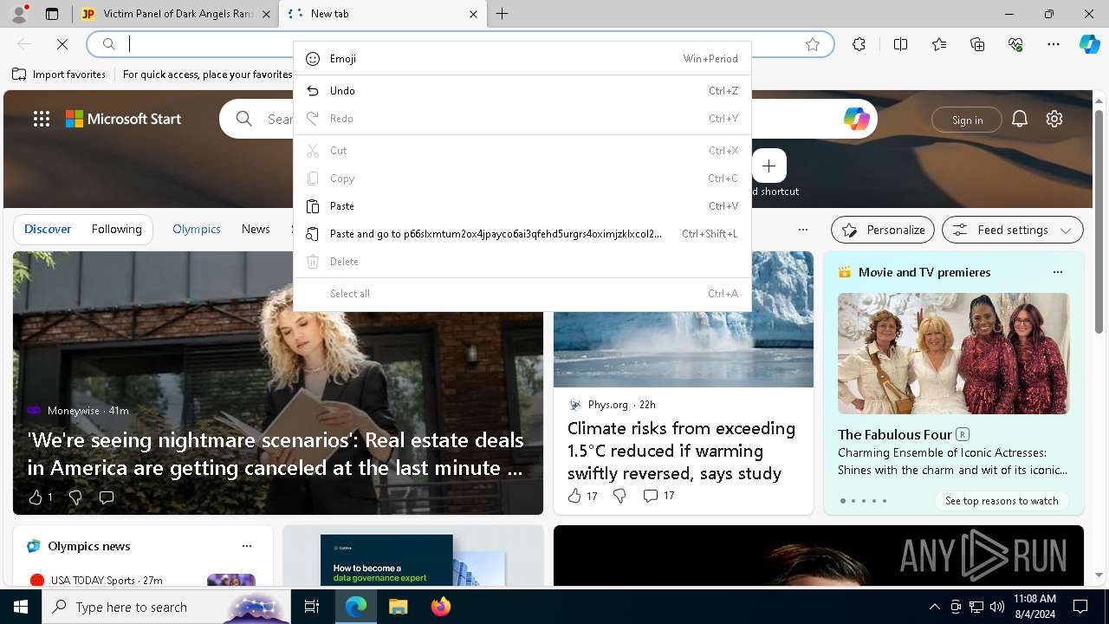Stop page loading with X button
Viewport: 1109px width, 624px height.
62,44
